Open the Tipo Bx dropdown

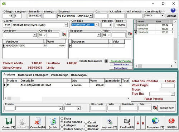point(173,94)
